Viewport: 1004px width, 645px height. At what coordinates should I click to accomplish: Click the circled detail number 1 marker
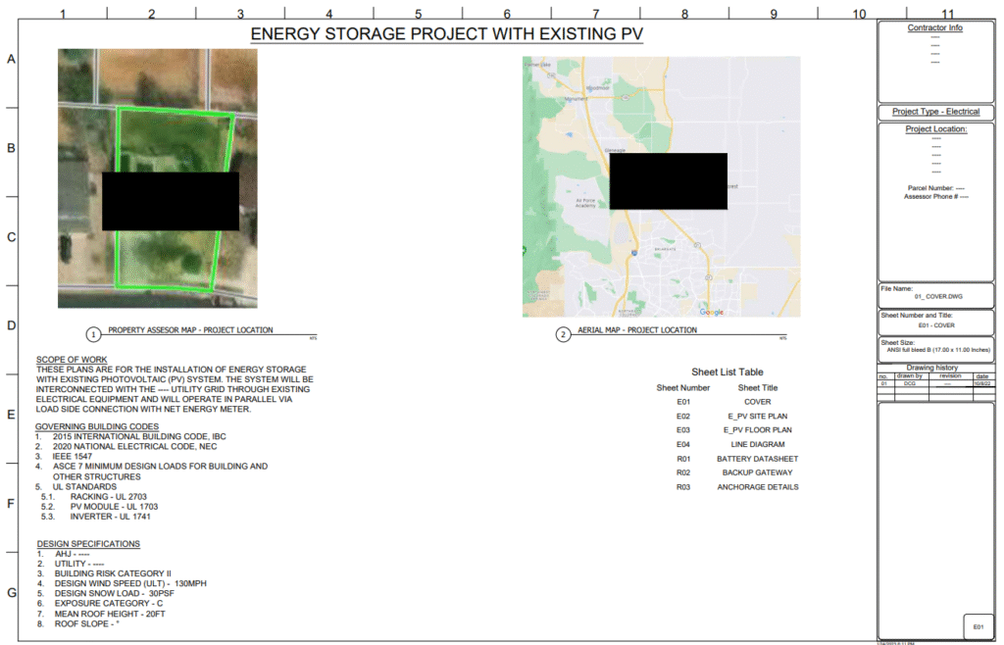(93, 334)
